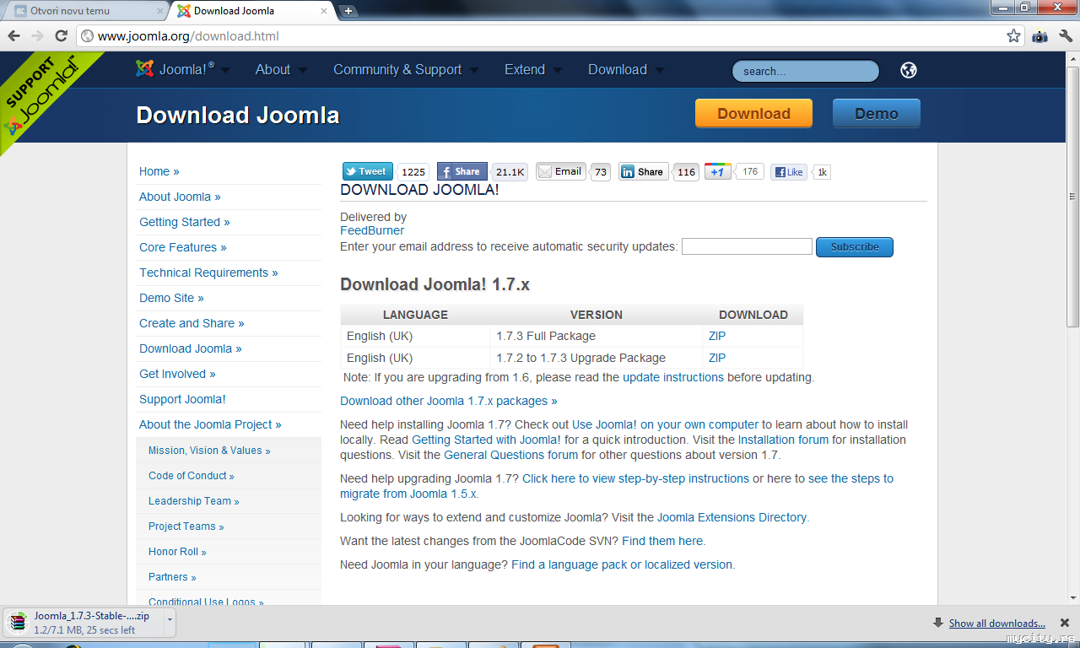1080x648 pixels.
Task: Open Find a language pack or localized version
Action: click(623, 564)
